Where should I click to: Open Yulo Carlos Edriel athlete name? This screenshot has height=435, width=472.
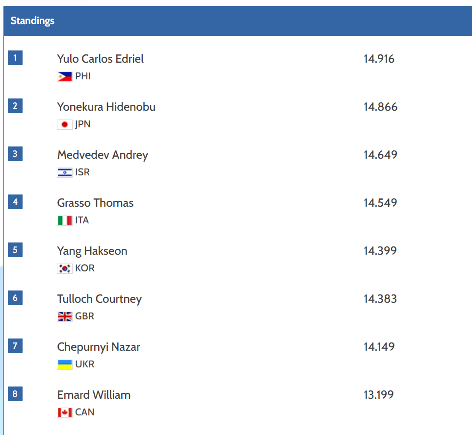click(100, 59)
